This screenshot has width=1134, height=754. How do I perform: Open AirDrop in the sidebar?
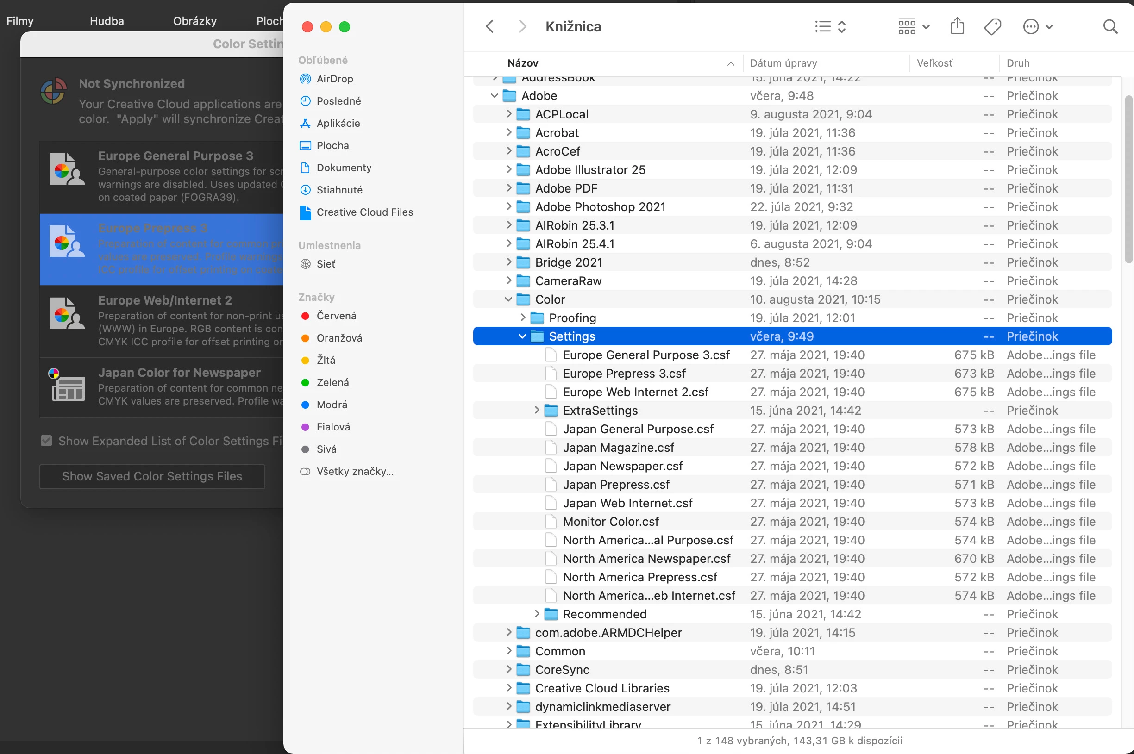(334, 79)
